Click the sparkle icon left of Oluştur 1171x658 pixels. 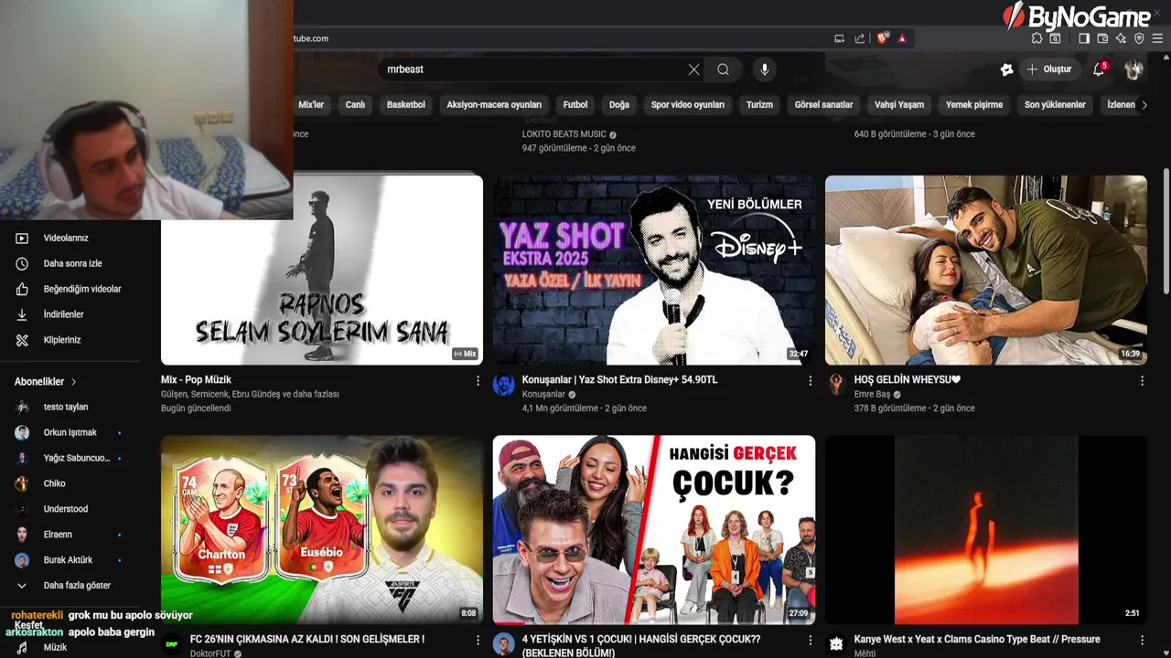pos(1006,69)
